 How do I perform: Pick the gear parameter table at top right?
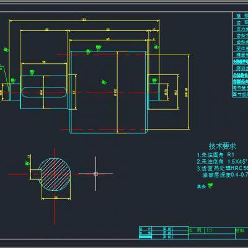(241, 55)
